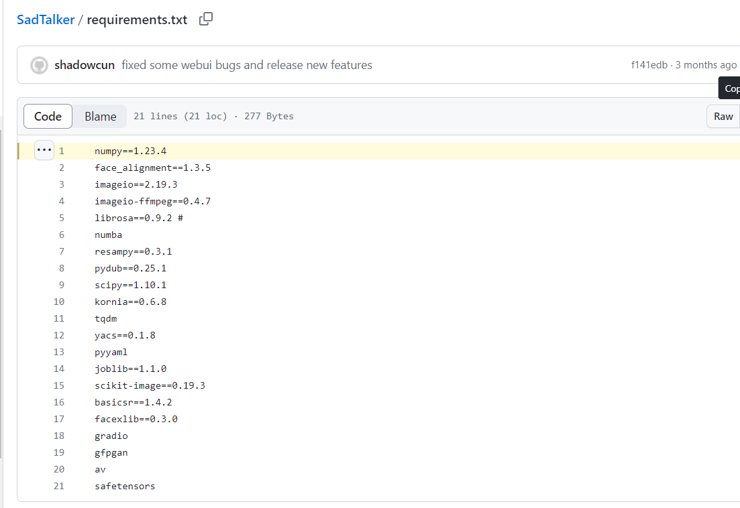
Task: Go to the SadTalker repository link
Action: (x=46, y=19)
